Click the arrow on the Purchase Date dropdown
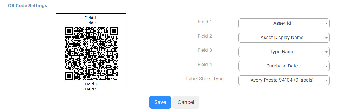 click(326, 66)
